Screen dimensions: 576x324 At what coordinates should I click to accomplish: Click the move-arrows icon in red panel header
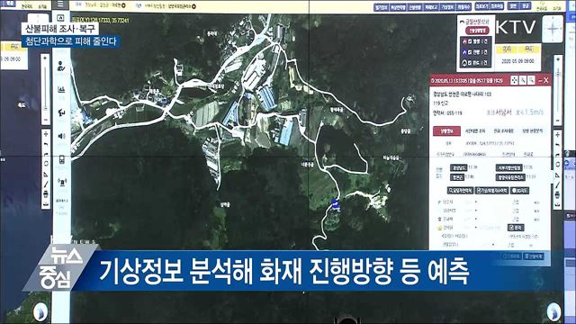(514, 80)
